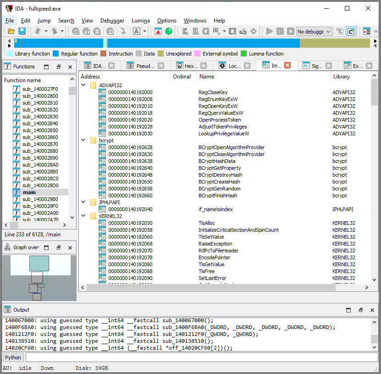The height and width of the screenshot is (374, 381).
Task: Collapse the ADVAPI32 imports group
Action: 83,85
